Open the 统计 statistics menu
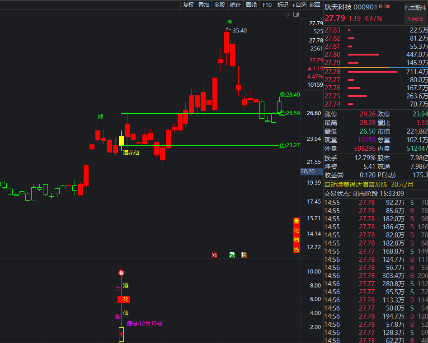This screenshot has width=428, height=343. 235,5
